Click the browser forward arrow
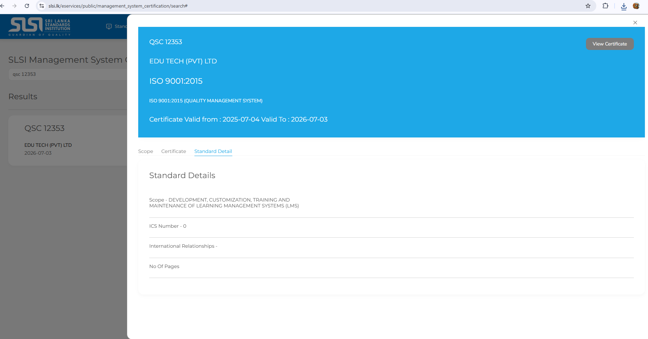 coord(14,6)
